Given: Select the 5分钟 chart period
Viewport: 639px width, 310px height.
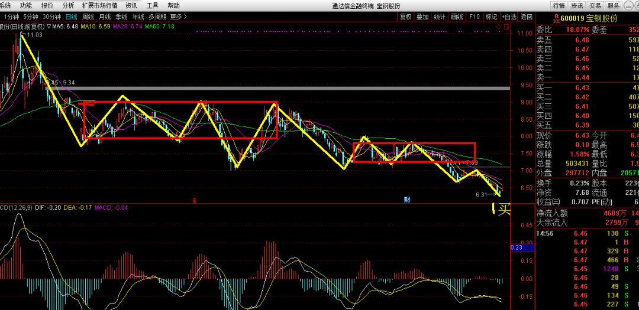Looking at the screenshot, I should [31, 17].
